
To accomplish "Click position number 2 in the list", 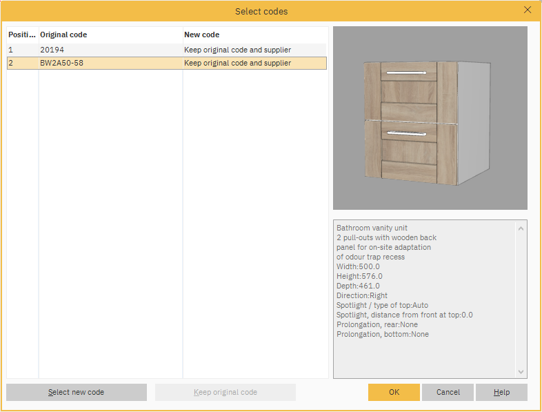I will pyautogui.click(x=11, y=63).
